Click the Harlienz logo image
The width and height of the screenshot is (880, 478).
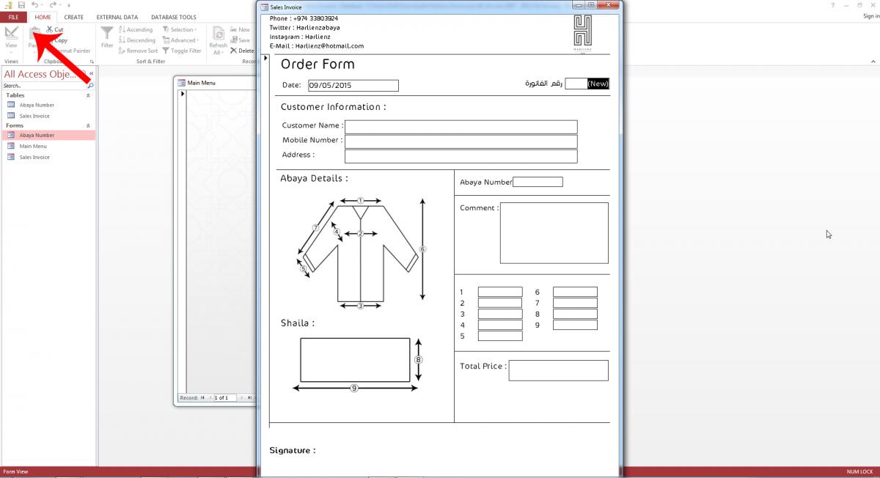pos(583,33)
